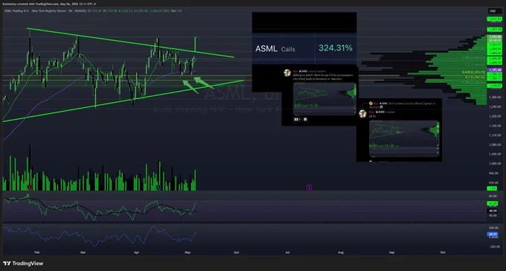This screenshot has width=506, height=271.
Task: Click the emoji reaction counter under the first message
Action: 296,119
